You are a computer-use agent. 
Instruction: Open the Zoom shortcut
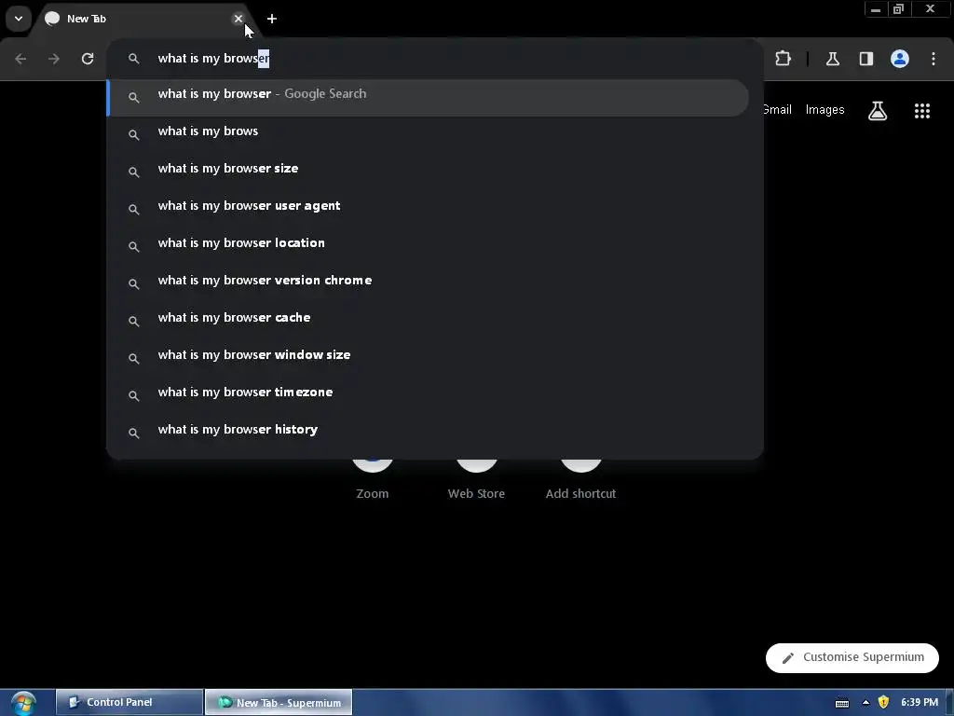pos(373,481)
